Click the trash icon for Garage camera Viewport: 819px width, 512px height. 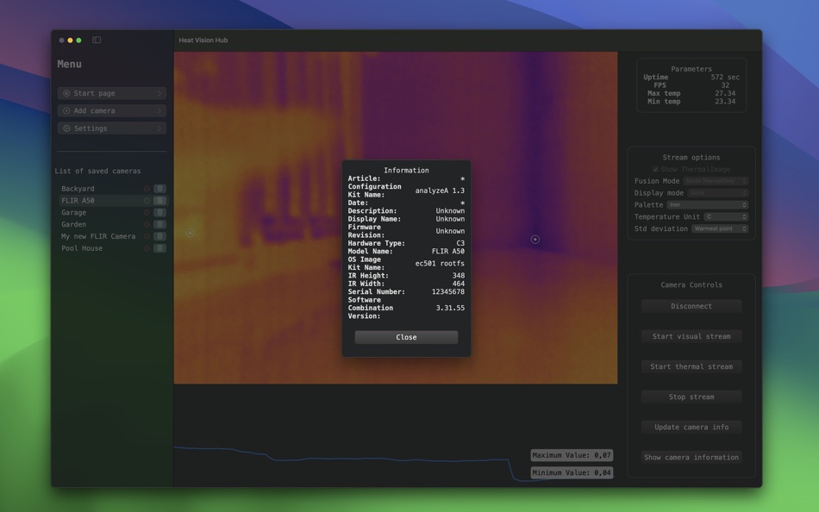159,213
